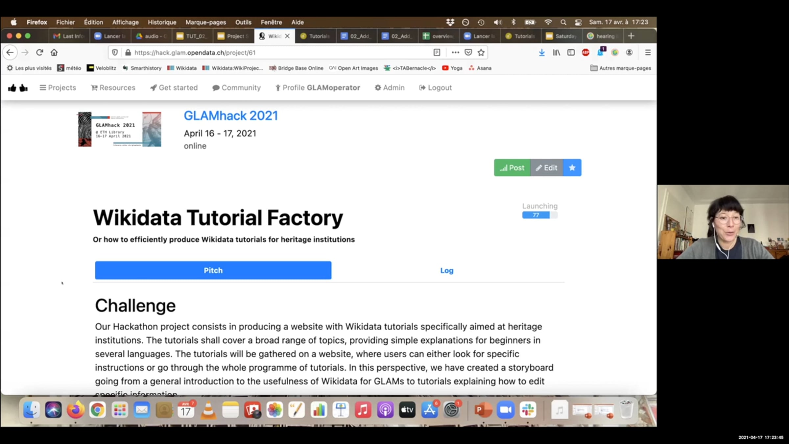This screenshot has width=789, height=444.
Task: Open page actions three-dots menu
Action: pyautogui.click(x=455, y=52)
